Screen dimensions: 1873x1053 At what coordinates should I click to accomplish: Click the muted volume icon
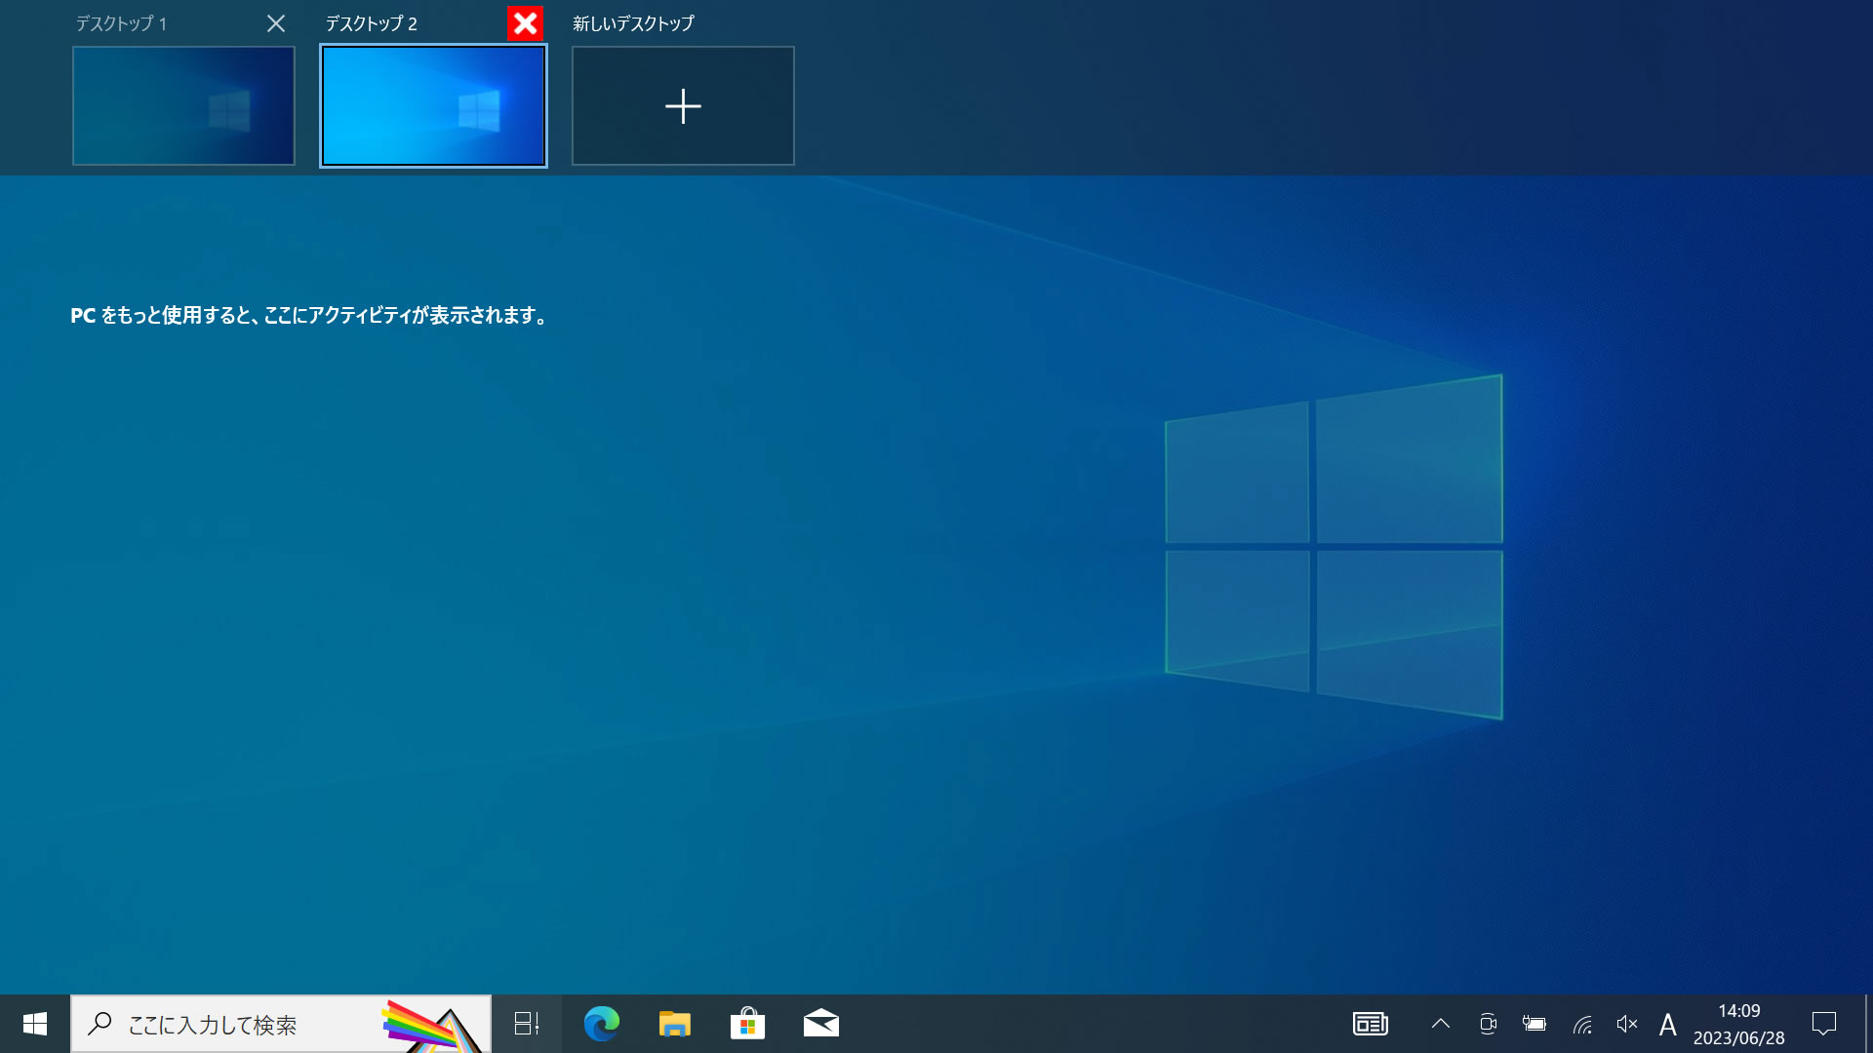coord(1626,1024)
